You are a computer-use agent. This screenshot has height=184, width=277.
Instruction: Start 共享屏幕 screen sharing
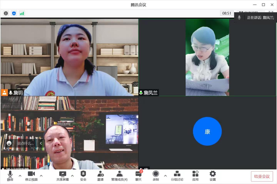(63, 176)
